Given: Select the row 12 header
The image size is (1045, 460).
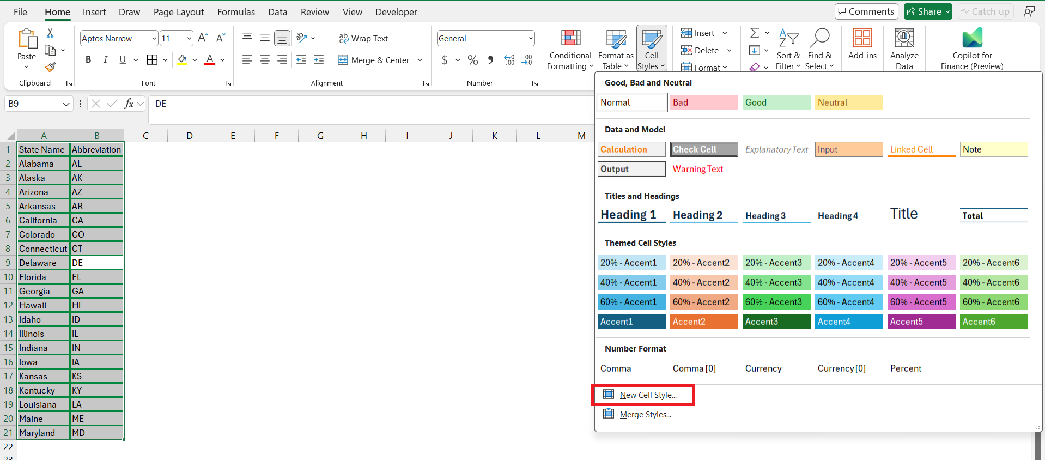Looking at the screenshot, I should [x=8, y=305].
